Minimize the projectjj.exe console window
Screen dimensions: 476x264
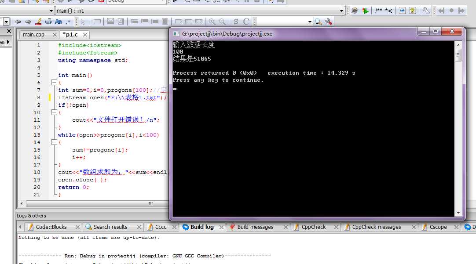click(424, 32)
